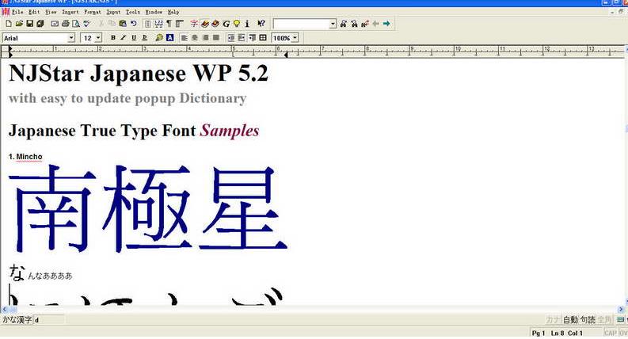Open the Window menu

coord(154,12)
